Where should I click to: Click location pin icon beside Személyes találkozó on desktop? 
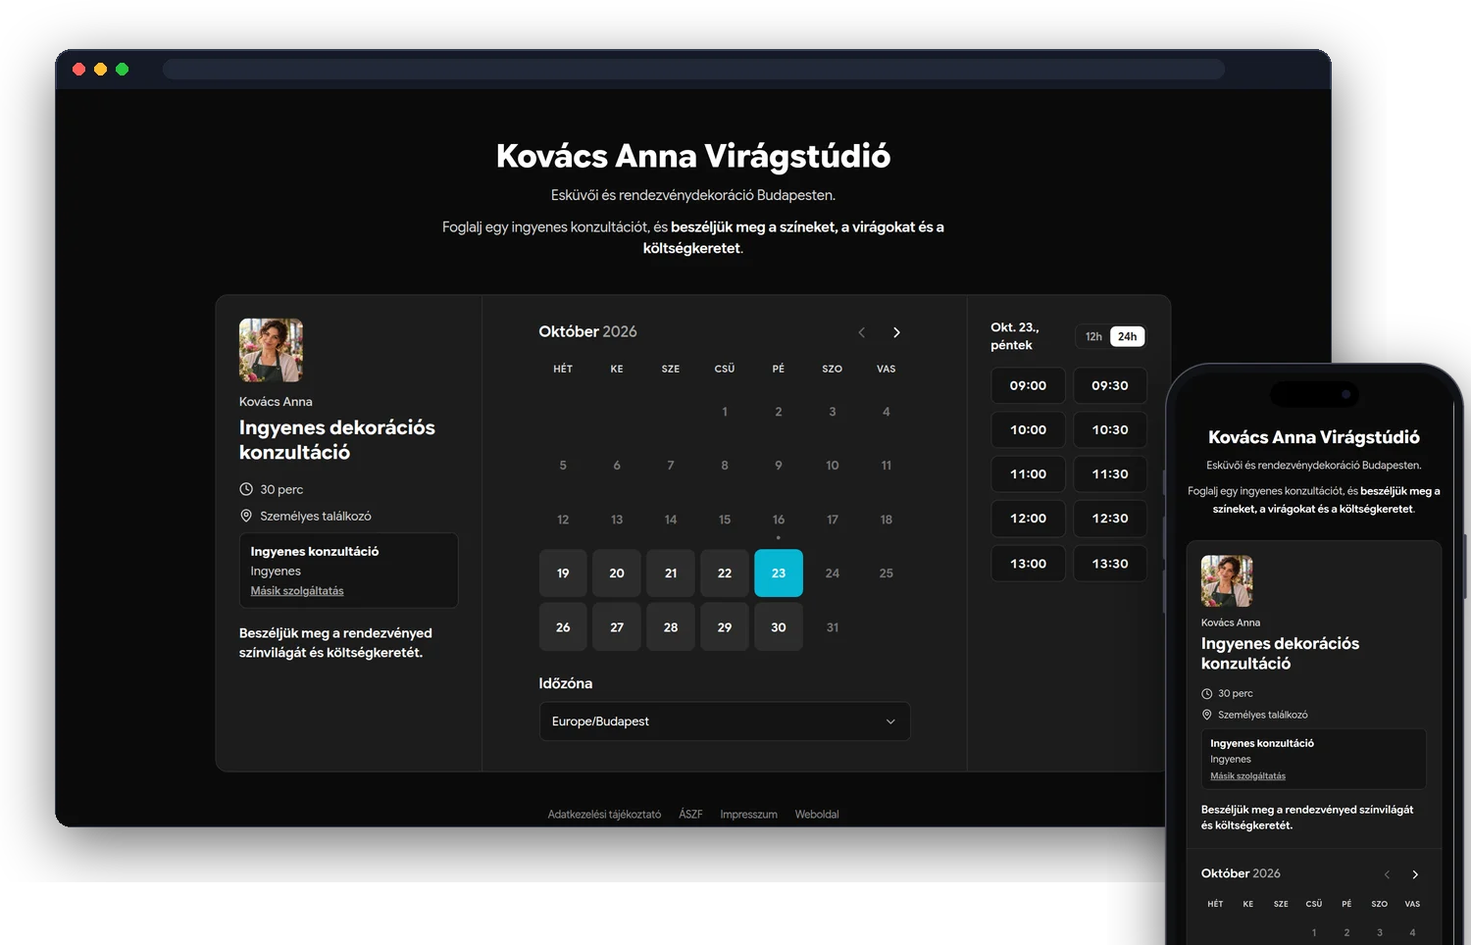[246, 516]
